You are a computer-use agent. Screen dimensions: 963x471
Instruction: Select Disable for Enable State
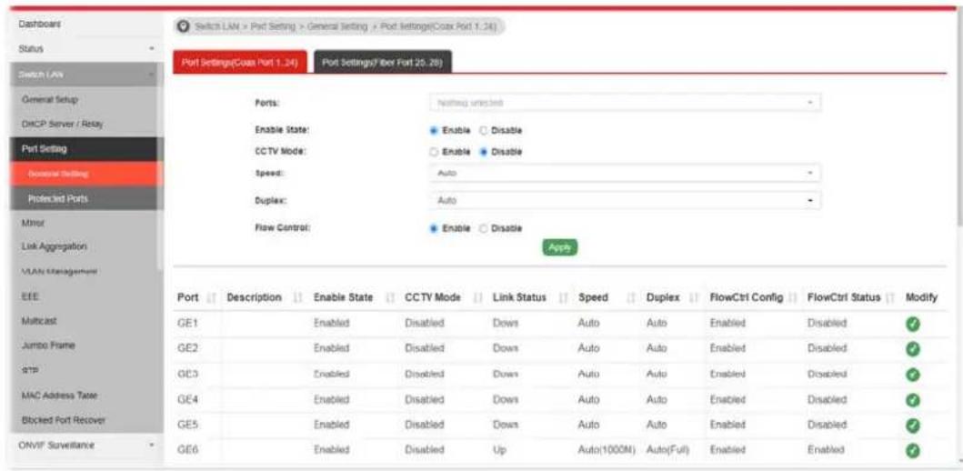pos(482,131)
